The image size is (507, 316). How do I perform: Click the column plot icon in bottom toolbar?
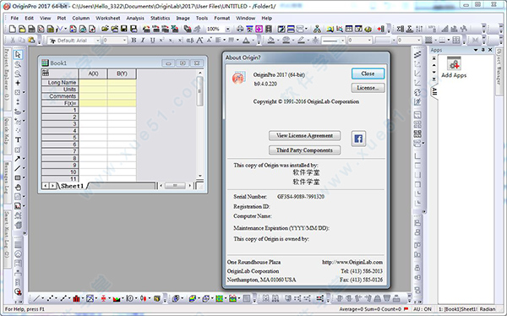(76, 298)
